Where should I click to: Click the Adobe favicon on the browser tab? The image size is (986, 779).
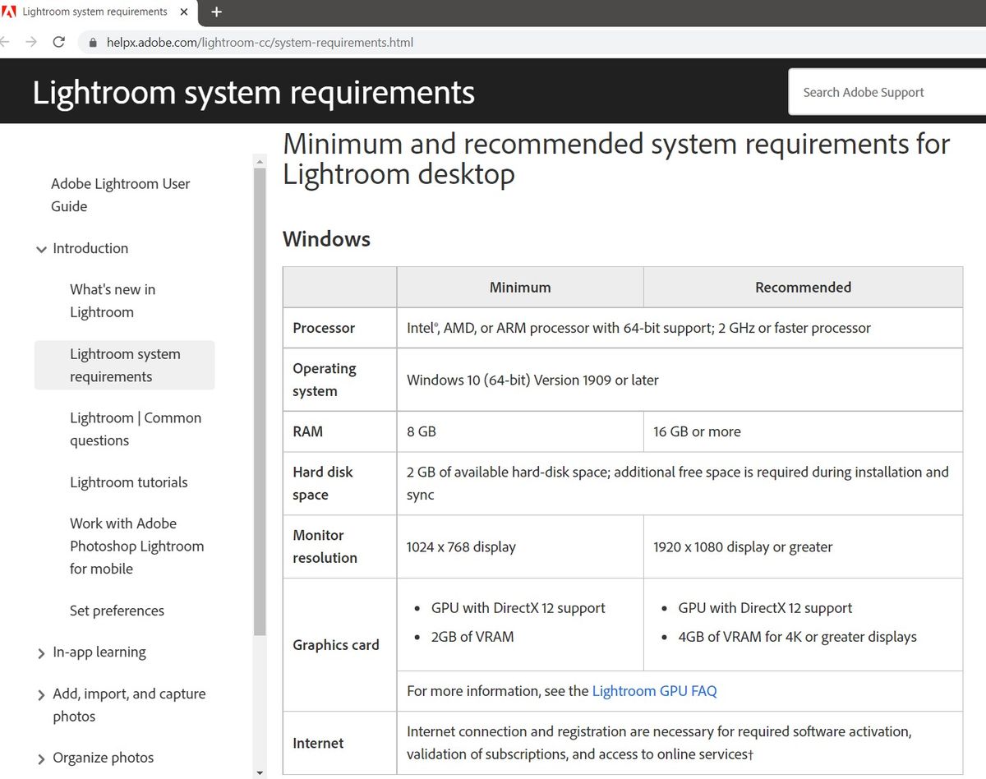coord(10,12)
